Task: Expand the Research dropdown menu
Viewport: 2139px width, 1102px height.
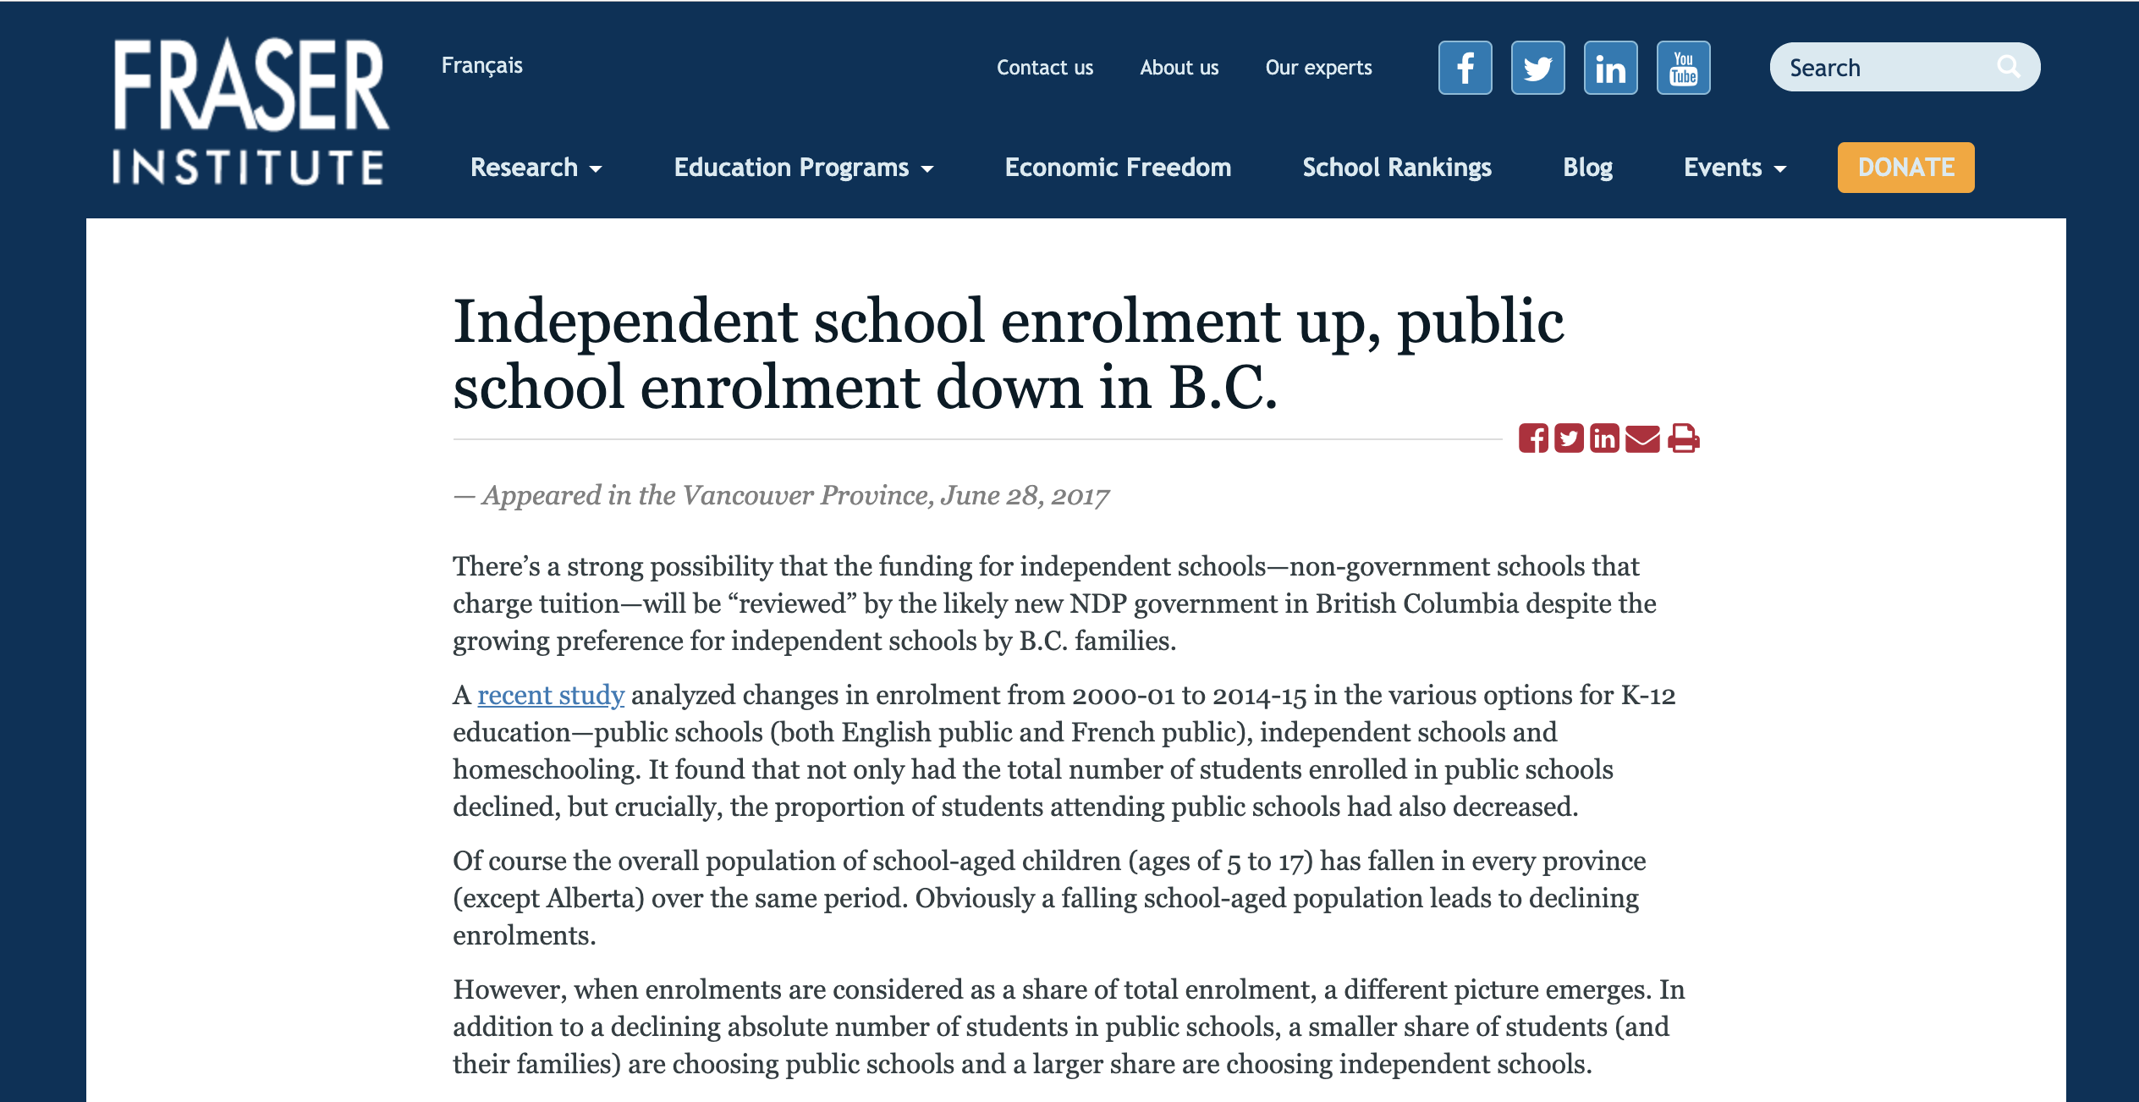Action: 536,168
